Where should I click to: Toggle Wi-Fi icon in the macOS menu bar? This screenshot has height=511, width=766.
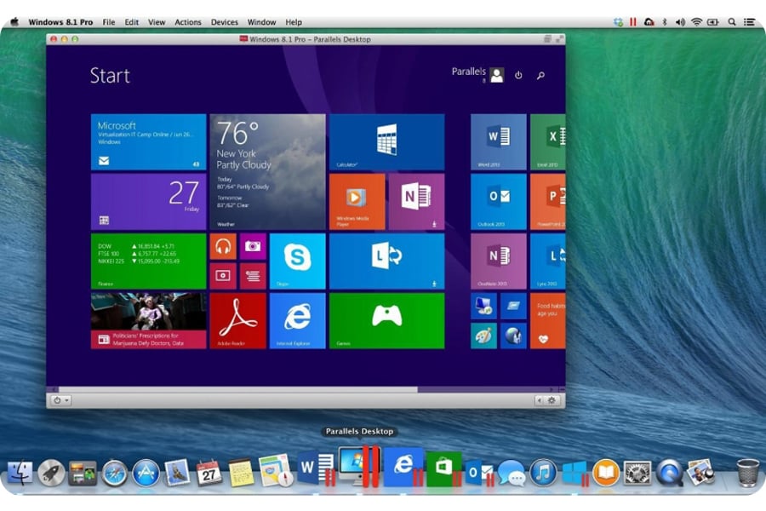click(x=696, y=21)
